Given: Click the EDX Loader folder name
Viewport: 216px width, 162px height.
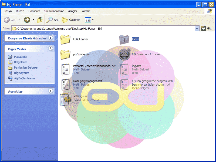Looking at the screenshot, I should click(x=80, y=39).
